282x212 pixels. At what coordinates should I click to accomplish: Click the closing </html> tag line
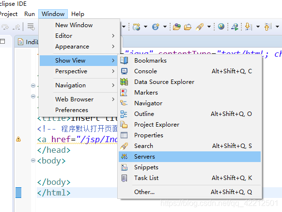click(x=54, y=193)
